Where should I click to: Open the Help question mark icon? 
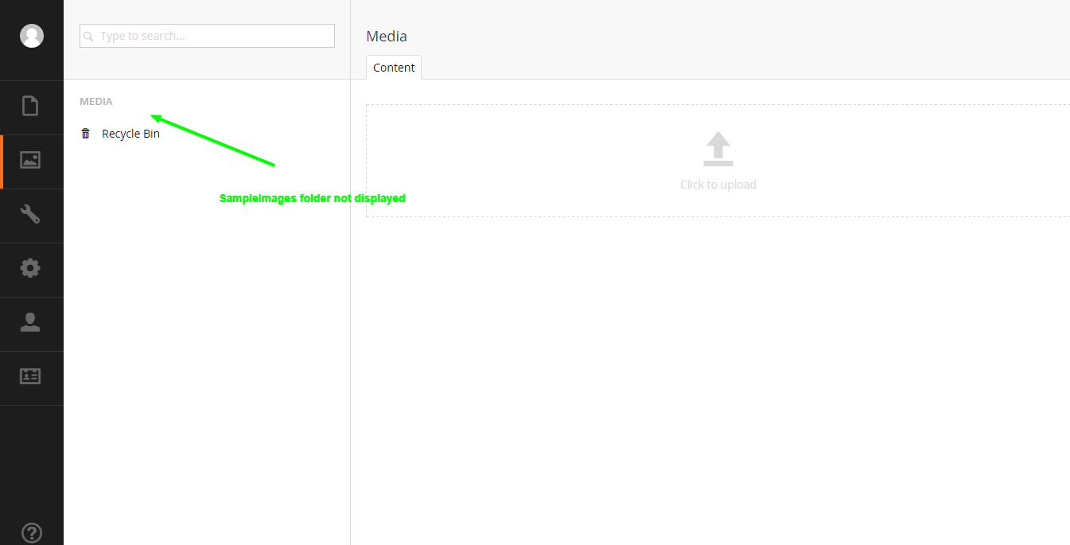tap(32, 533)
